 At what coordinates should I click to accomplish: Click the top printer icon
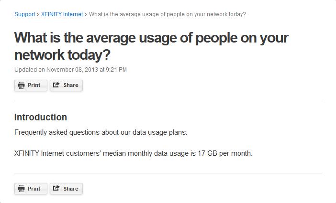[x=21, y=85]
